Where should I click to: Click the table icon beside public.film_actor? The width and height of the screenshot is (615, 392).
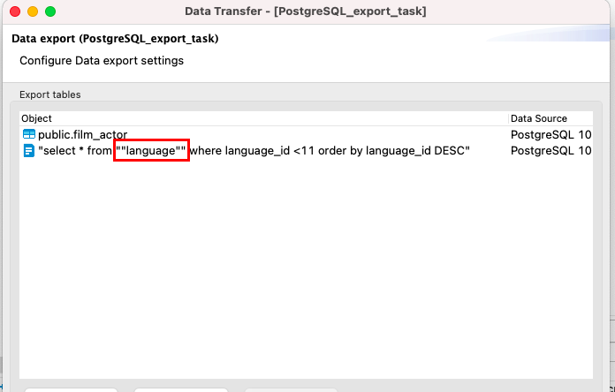pos(29,134)
